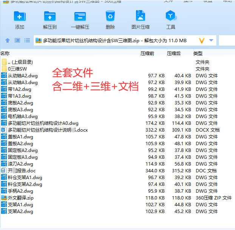The height and width of the screenshot is (230, 235).
Task: Select file 料仓支架A2.dwg
Action: 25,184
